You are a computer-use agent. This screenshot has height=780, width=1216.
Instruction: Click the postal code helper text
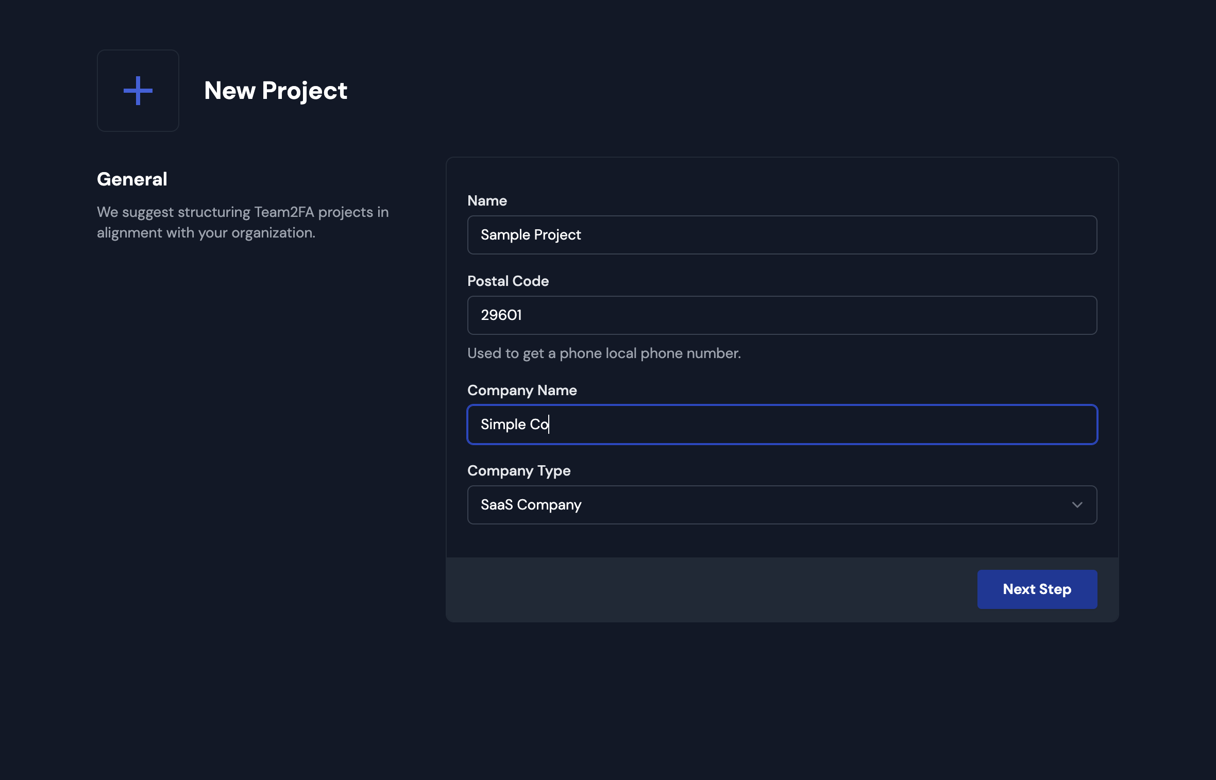603,353
